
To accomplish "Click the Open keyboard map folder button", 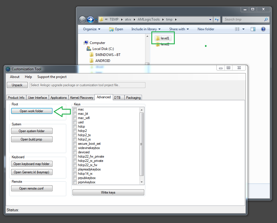I will [32, 164].
